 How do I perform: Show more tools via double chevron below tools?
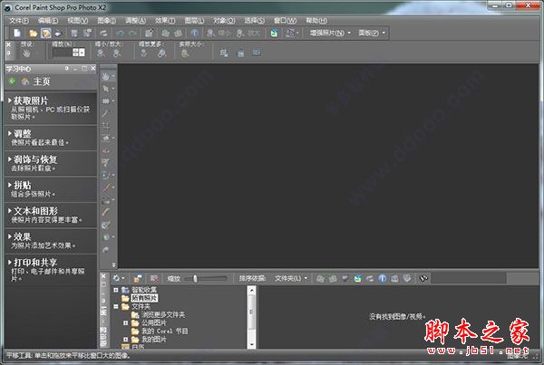(x=113, y=264)
